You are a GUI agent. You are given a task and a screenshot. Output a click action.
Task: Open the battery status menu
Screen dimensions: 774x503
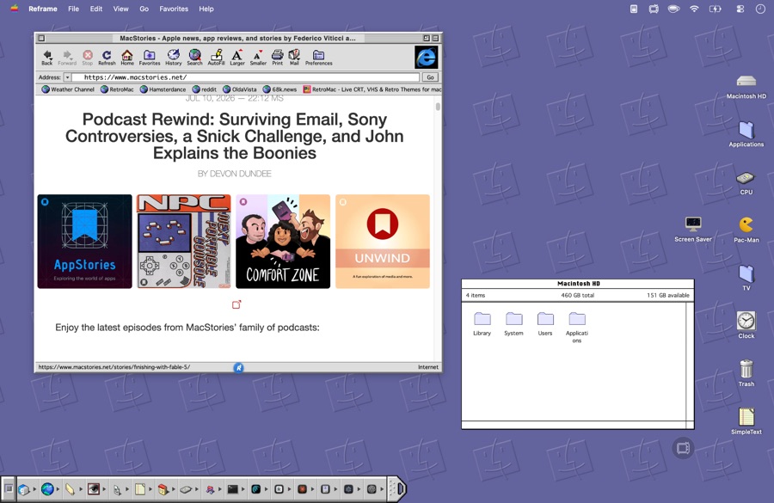(715, 9)
